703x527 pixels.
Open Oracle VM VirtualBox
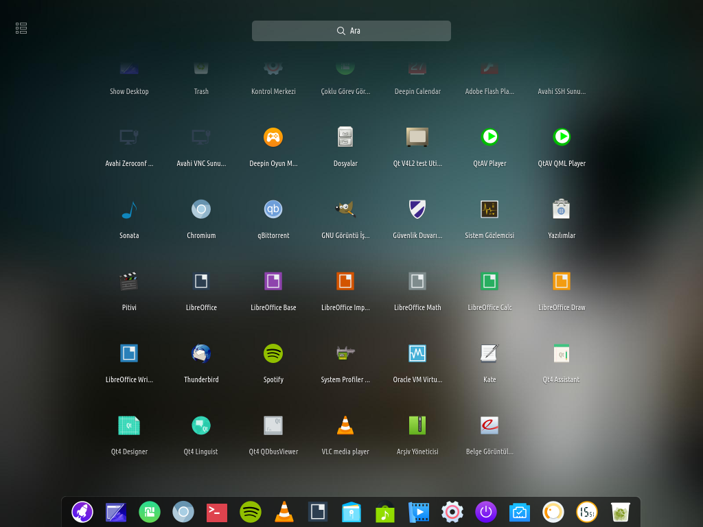417,353
